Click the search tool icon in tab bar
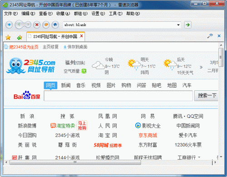 click(x=210, y=36)
